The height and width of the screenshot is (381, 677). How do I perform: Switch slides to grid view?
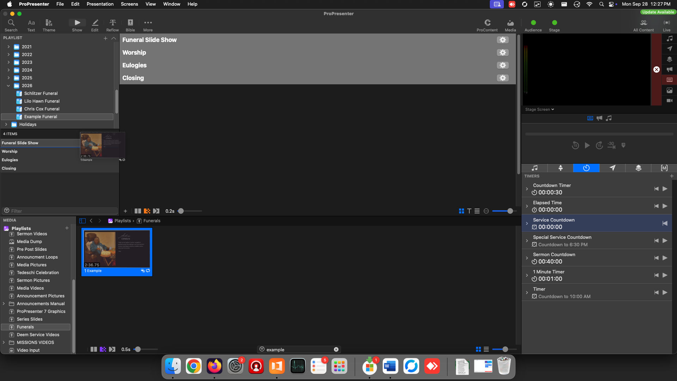461,211
